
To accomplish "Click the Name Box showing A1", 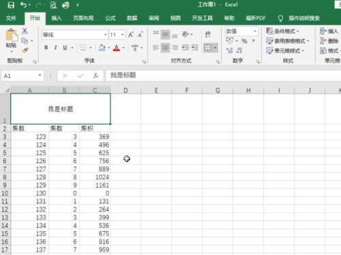I will (23, 75).
